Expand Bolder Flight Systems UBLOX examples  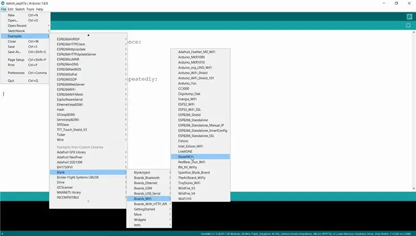[x=88, y=177]
